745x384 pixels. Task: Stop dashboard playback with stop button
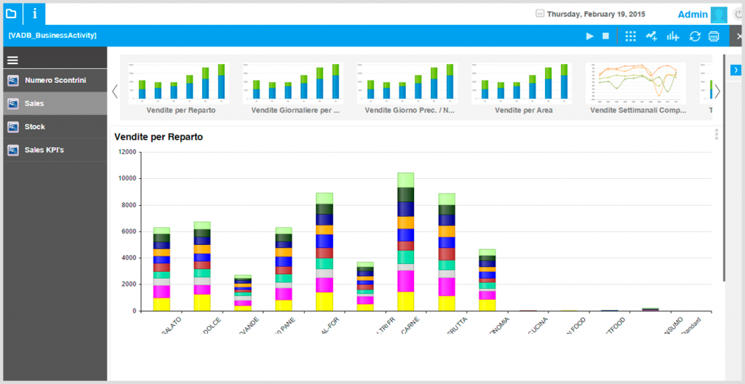[x=605, y=36]
